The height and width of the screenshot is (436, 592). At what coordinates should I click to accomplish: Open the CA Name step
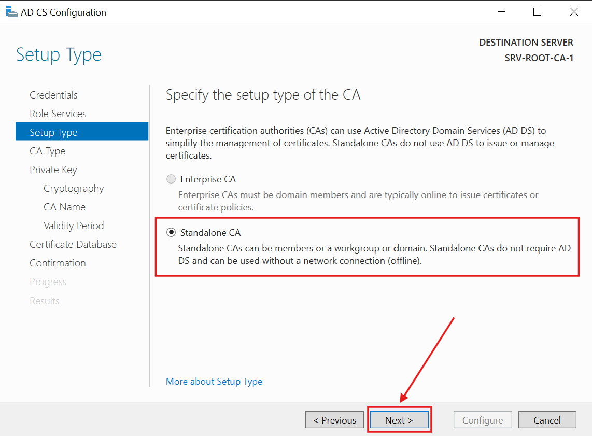(64, 207)
